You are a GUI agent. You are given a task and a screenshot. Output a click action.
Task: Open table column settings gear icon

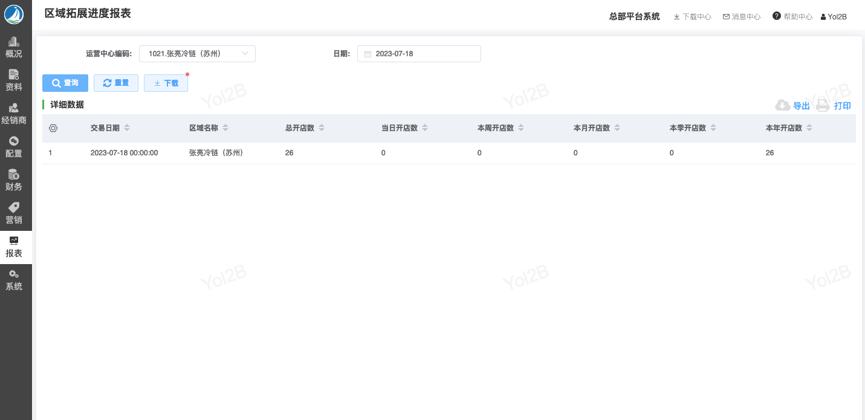(x=53, y=128)
